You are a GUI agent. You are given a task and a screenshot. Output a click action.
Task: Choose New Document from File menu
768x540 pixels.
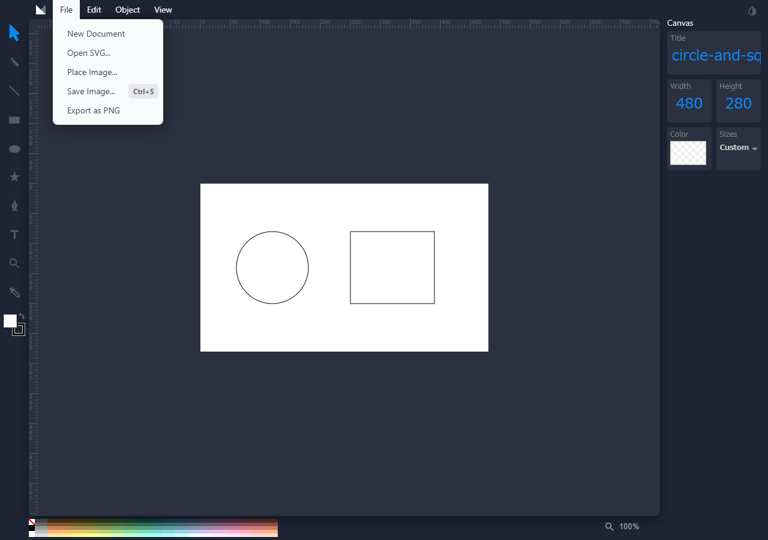pos(108,34)
